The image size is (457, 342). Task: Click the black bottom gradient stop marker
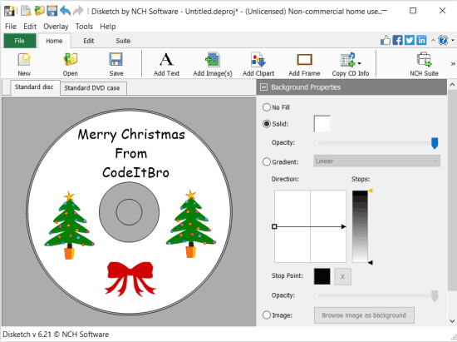point(371,263)
